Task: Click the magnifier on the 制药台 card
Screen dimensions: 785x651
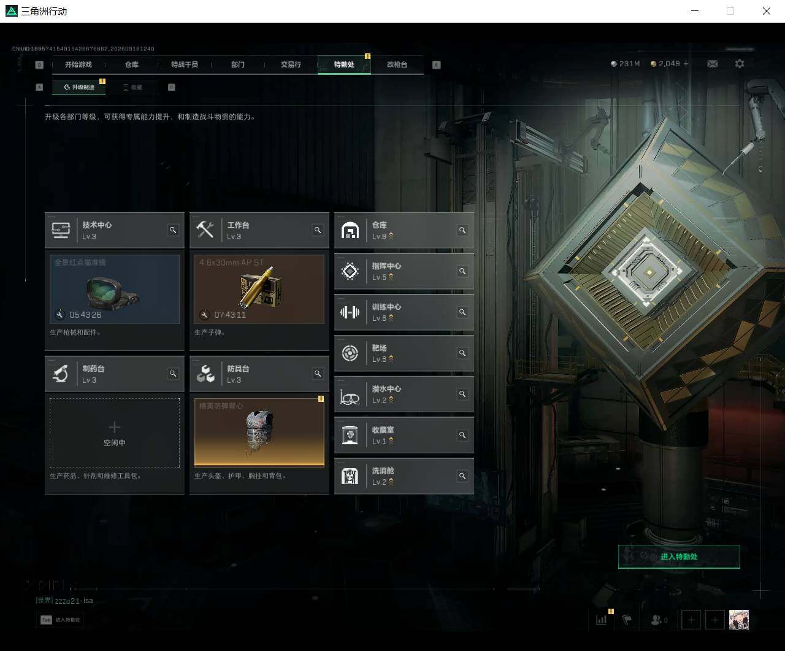Action: [x=173, y=374]
